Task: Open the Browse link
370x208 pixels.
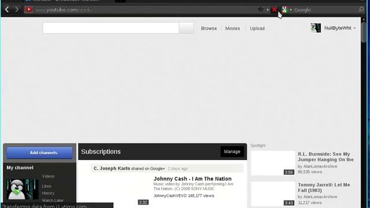Action: (x=209, y=28)
